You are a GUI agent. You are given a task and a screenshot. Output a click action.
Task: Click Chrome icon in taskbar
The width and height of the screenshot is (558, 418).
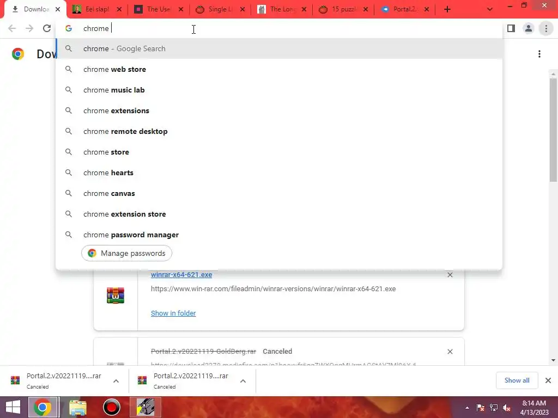tap(43, 407)
